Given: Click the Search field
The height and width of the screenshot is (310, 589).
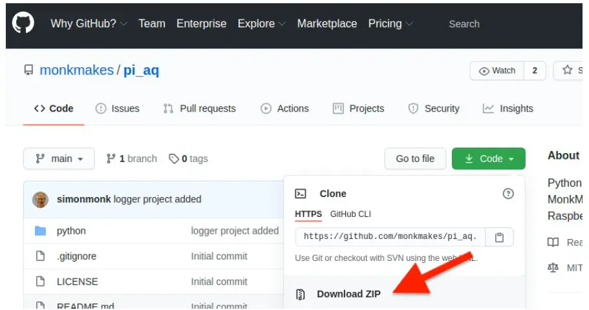Looking at the screenshot, I should coord(464,24).
